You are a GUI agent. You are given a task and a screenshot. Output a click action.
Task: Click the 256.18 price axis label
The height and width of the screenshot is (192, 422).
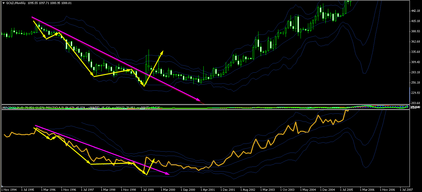(416, 83)
